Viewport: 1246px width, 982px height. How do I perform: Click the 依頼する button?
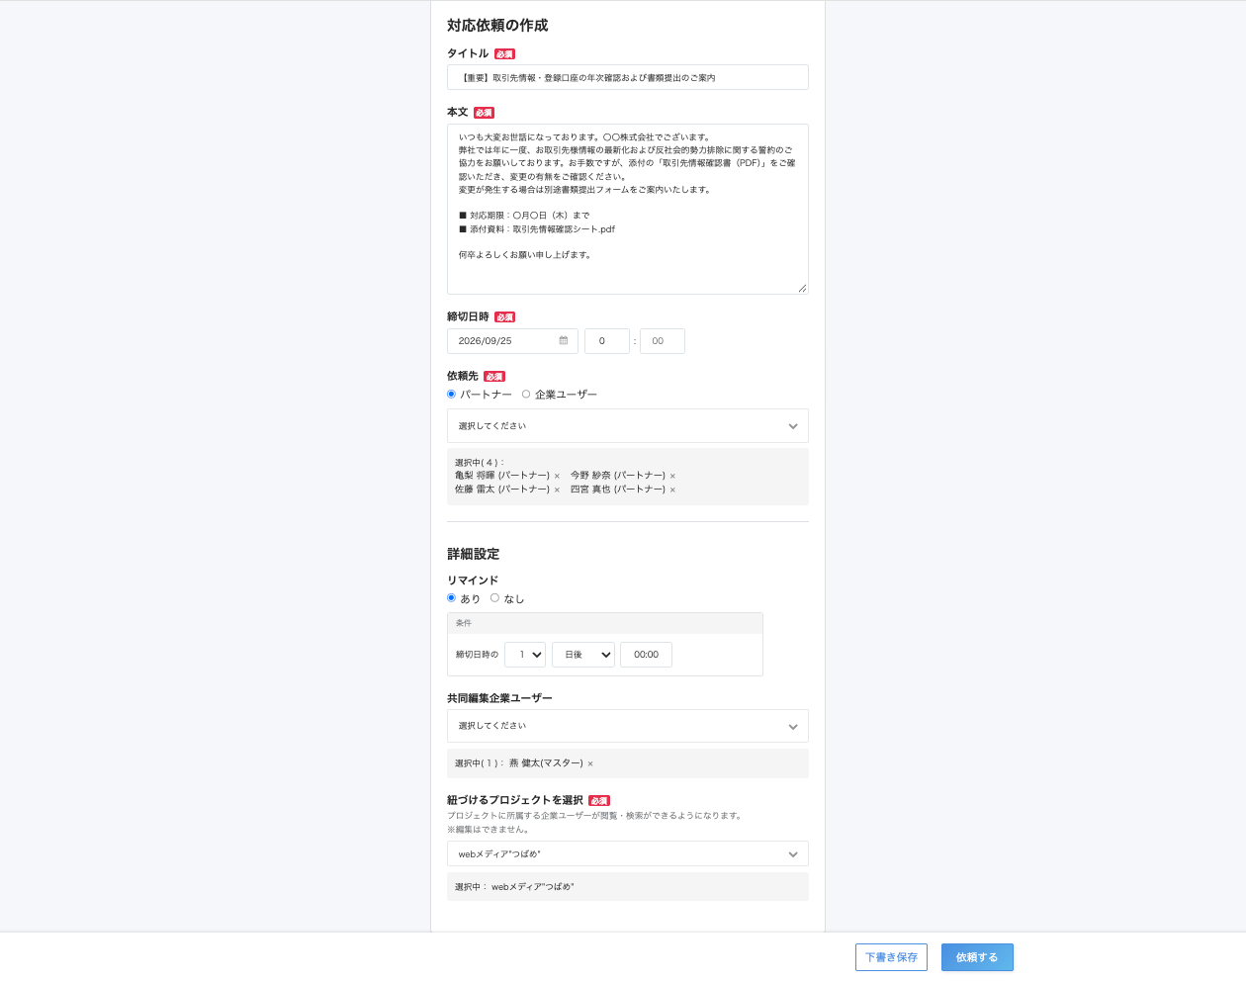point(977,957)
